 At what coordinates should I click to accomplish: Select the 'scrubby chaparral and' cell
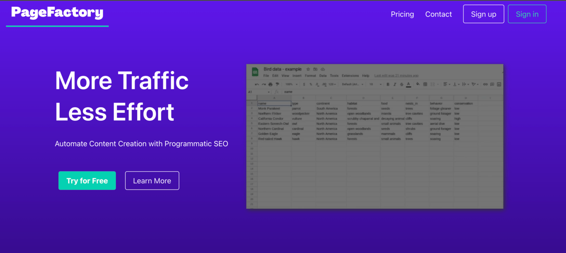pyautogui.click(x=363, y=119)
